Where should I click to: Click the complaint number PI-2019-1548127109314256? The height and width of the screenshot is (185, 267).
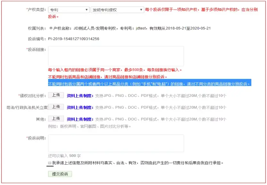click(x=73, y=39)
